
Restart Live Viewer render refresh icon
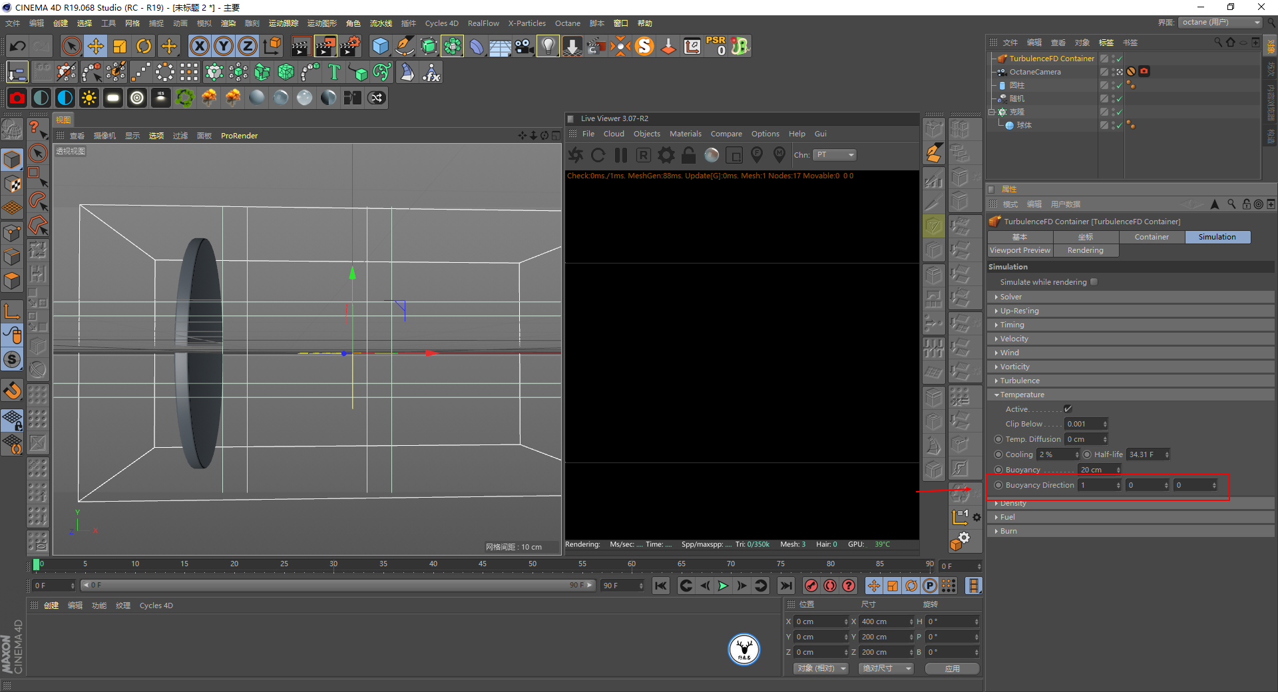[x=598, y=155]
